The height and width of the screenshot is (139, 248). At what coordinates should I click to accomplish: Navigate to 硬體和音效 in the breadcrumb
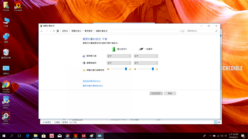point(76,31)
